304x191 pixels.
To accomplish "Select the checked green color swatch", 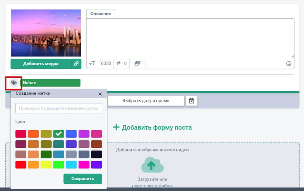I will [58, 134].
